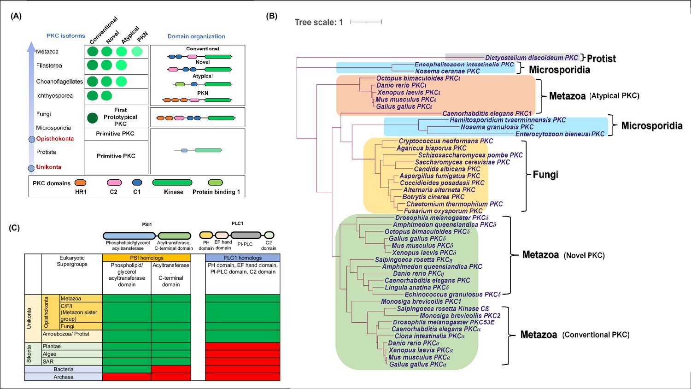Click the Metazoa (Novel PKC) group label
The image size is (691, 389).
click(x=563, y=255)
